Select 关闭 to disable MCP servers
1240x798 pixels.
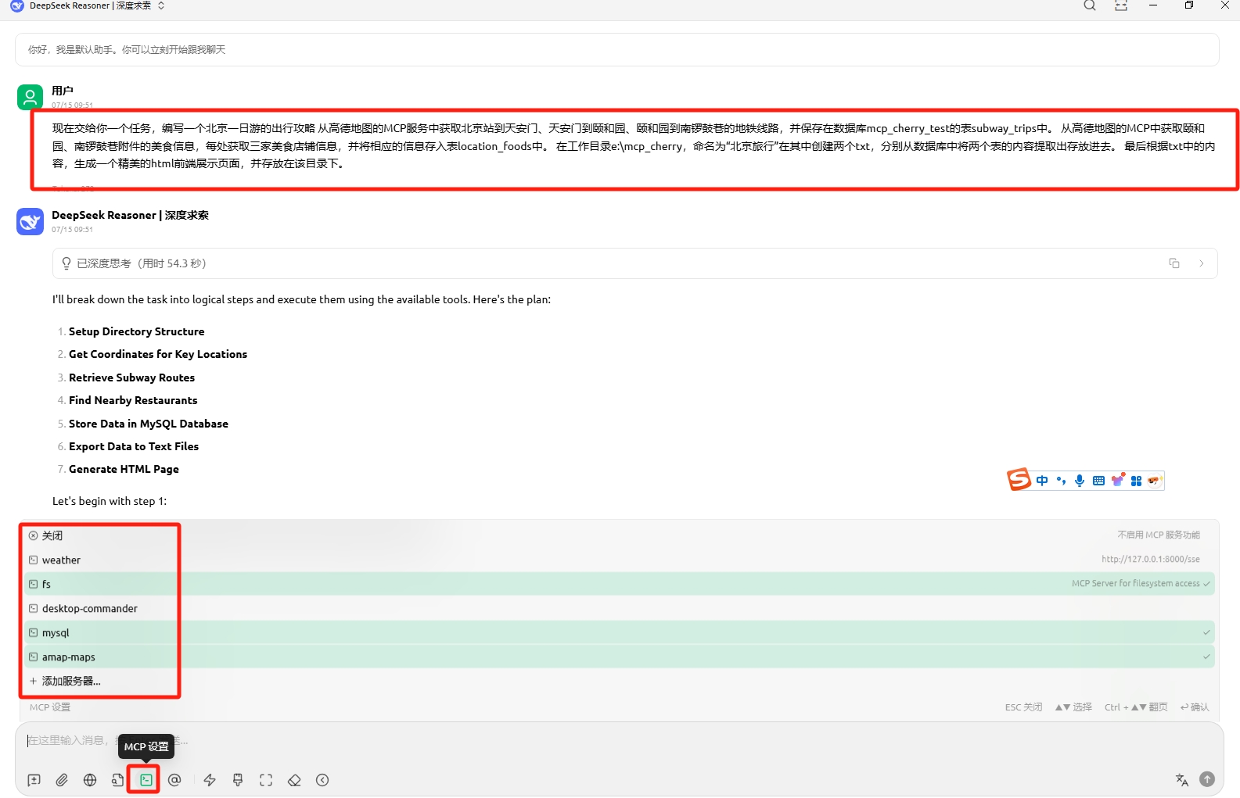point(618,535)
